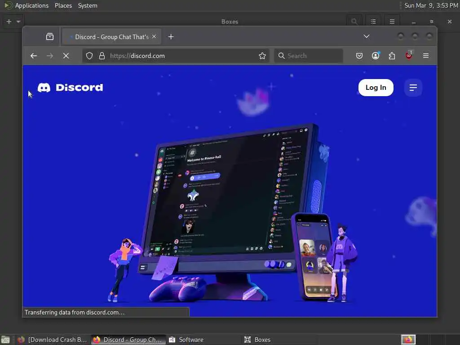The height and width of the screenshot is (345, 460).
Task: Open a new tab with plus button
Action: [x=171, y=37]
